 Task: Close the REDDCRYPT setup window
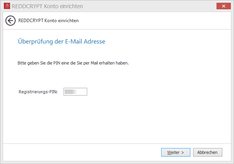pos(223,6)
